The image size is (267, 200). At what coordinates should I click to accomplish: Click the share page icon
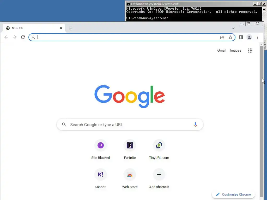(222, 37)
